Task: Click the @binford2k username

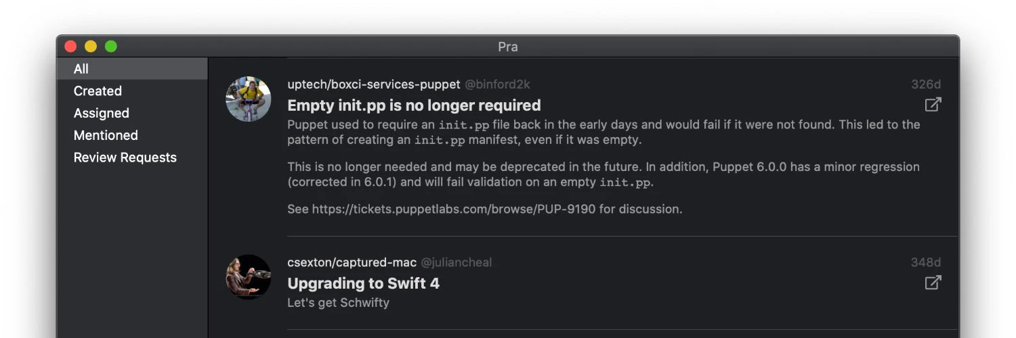Action: (x=496, y=84)
